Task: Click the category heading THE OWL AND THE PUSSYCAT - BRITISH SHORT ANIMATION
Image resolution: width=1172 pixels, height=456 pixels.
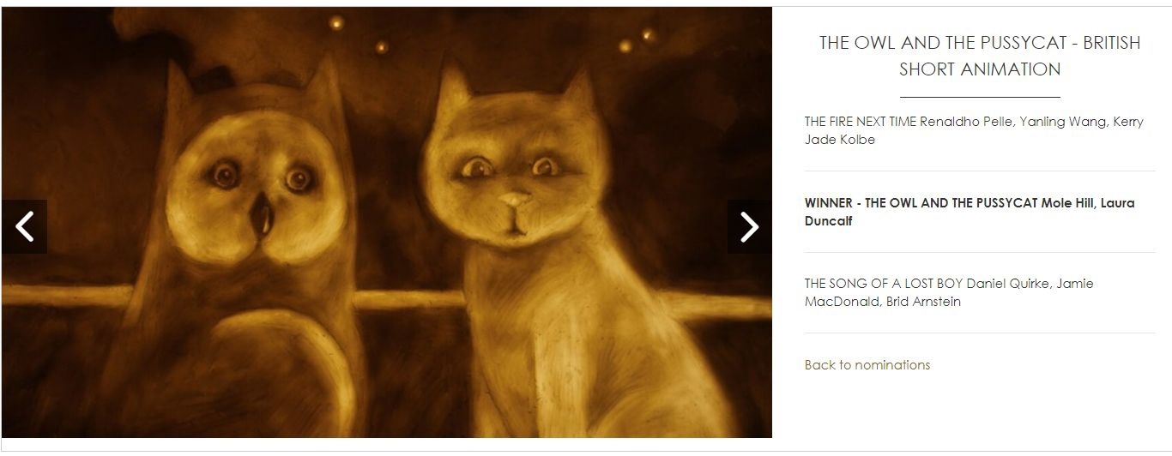Action: coord(980,56)
